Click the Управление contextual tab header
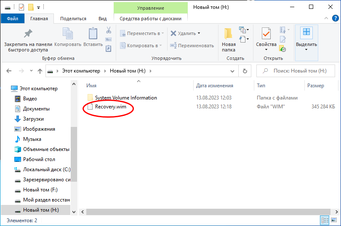The height and width of the screenshot is (226, 341). [150, 8]
